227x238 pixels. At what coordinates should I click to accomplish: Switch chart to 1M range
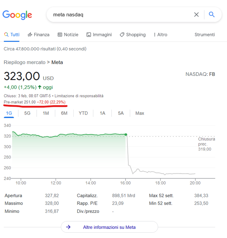pyautogui.click(x=46, y=113)
